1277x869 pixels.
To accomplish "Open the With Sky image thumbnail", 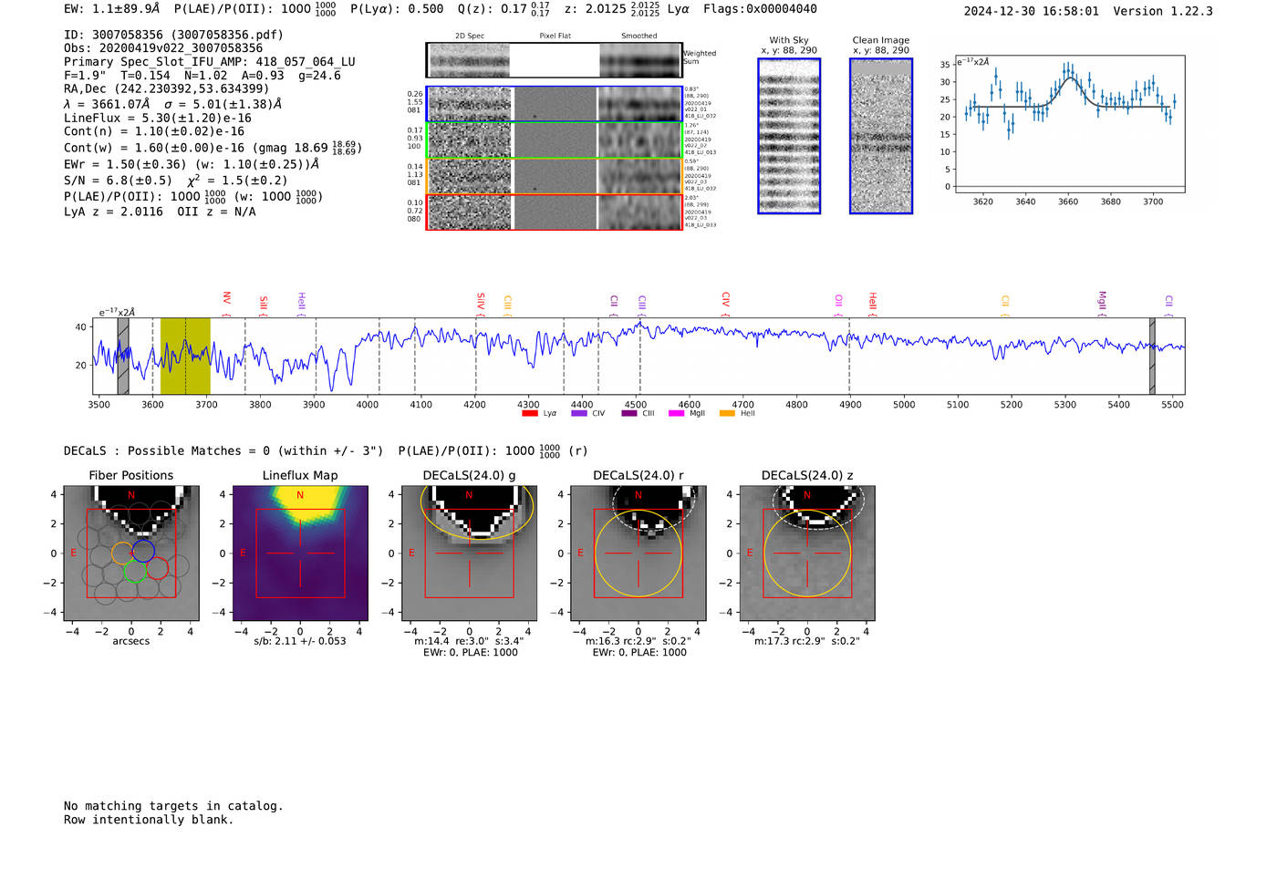I will tap(789, 137).
